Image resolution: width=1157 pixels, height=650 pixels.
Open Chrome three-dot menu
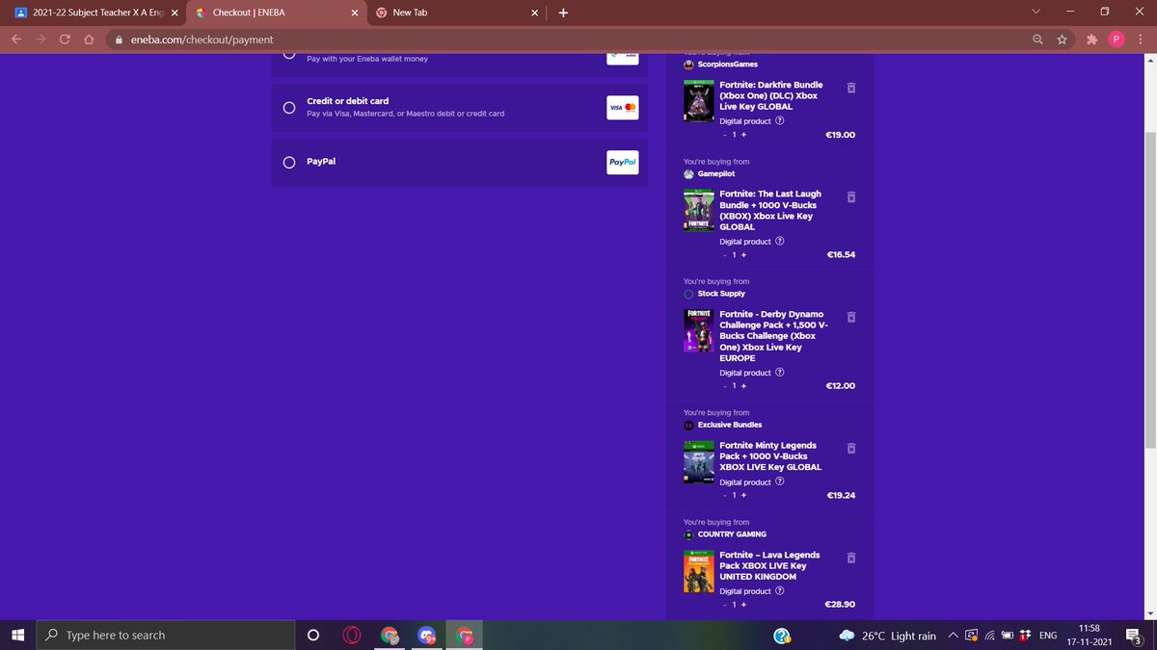point(1140,39)
